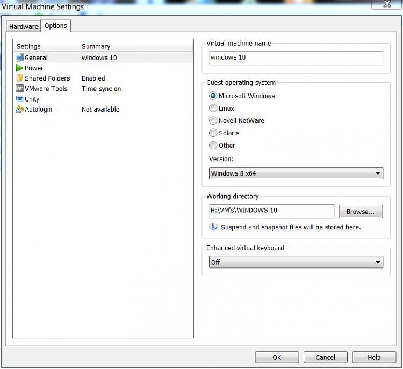Select the Options tab
Screen dimensions: 403x369
point(56,26)
